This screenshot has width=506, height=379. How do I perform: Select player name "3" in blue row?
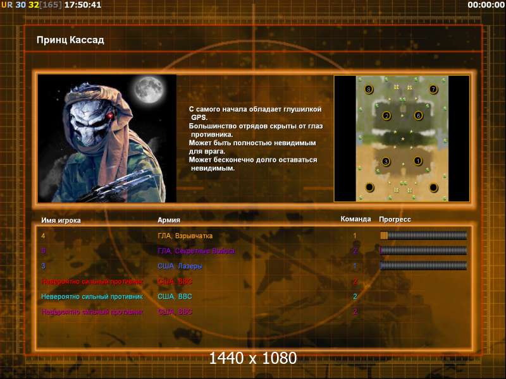coord(43,266)
